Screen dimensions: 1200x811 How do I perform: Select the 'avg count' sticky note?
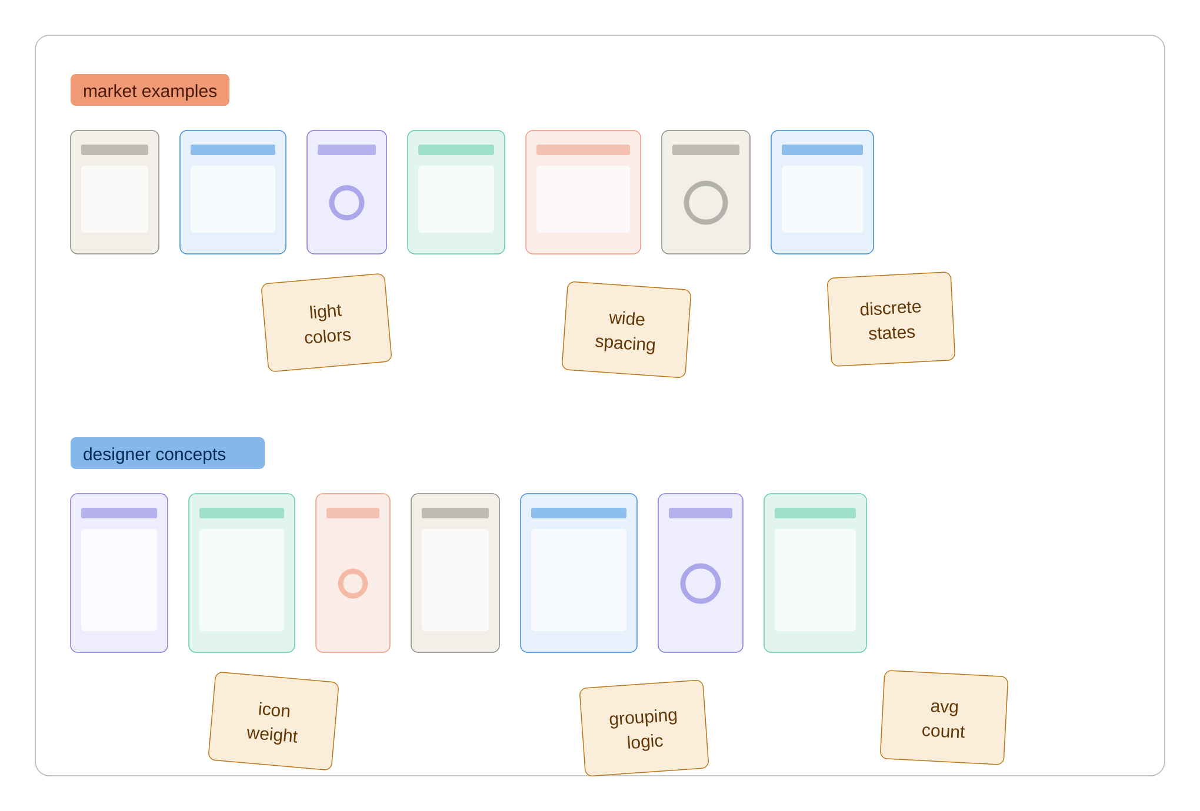click(944, 718)
